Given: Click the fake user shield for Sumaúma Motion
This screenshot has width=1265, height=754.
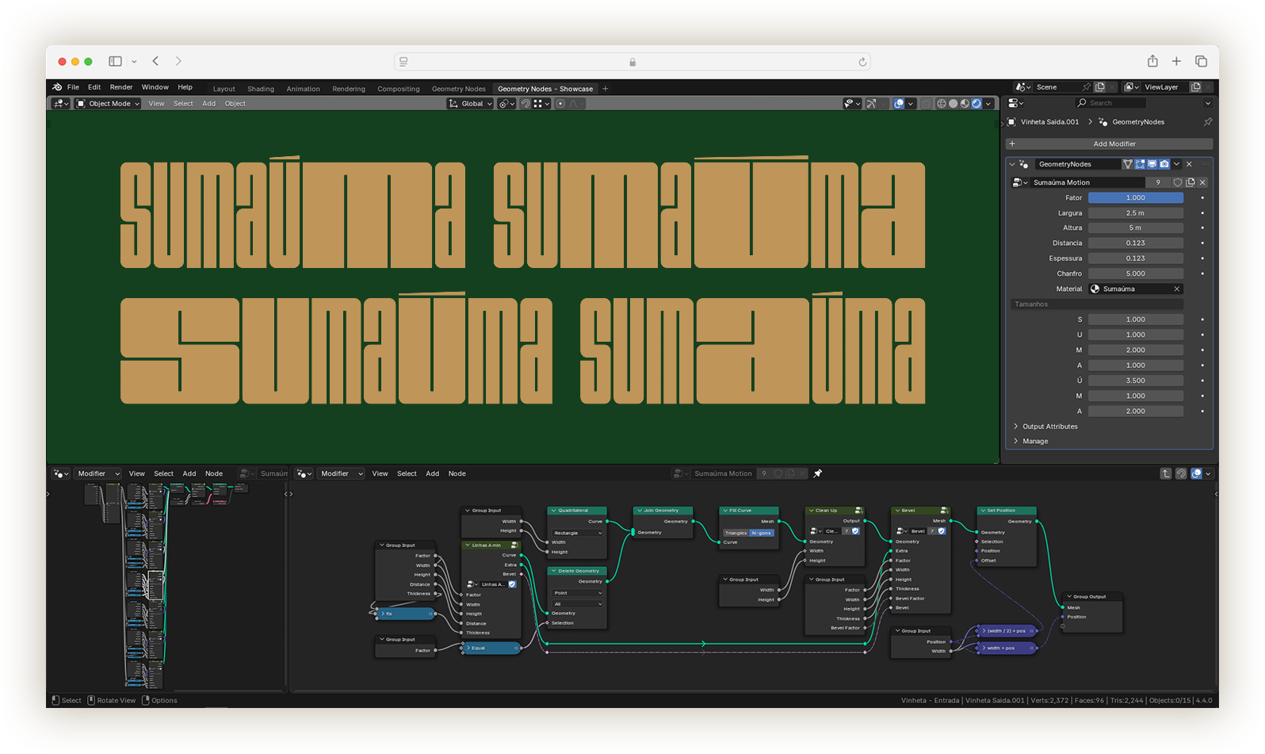Looking at the screenshot, I should (x=1177, y=182).
